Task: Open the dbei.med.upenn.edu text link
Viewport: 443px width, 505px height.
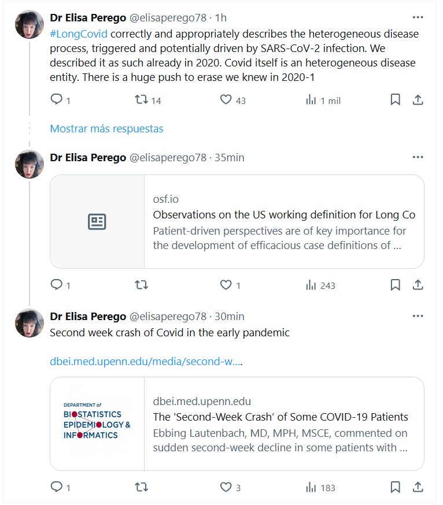Action: click(x=146, y=362)
